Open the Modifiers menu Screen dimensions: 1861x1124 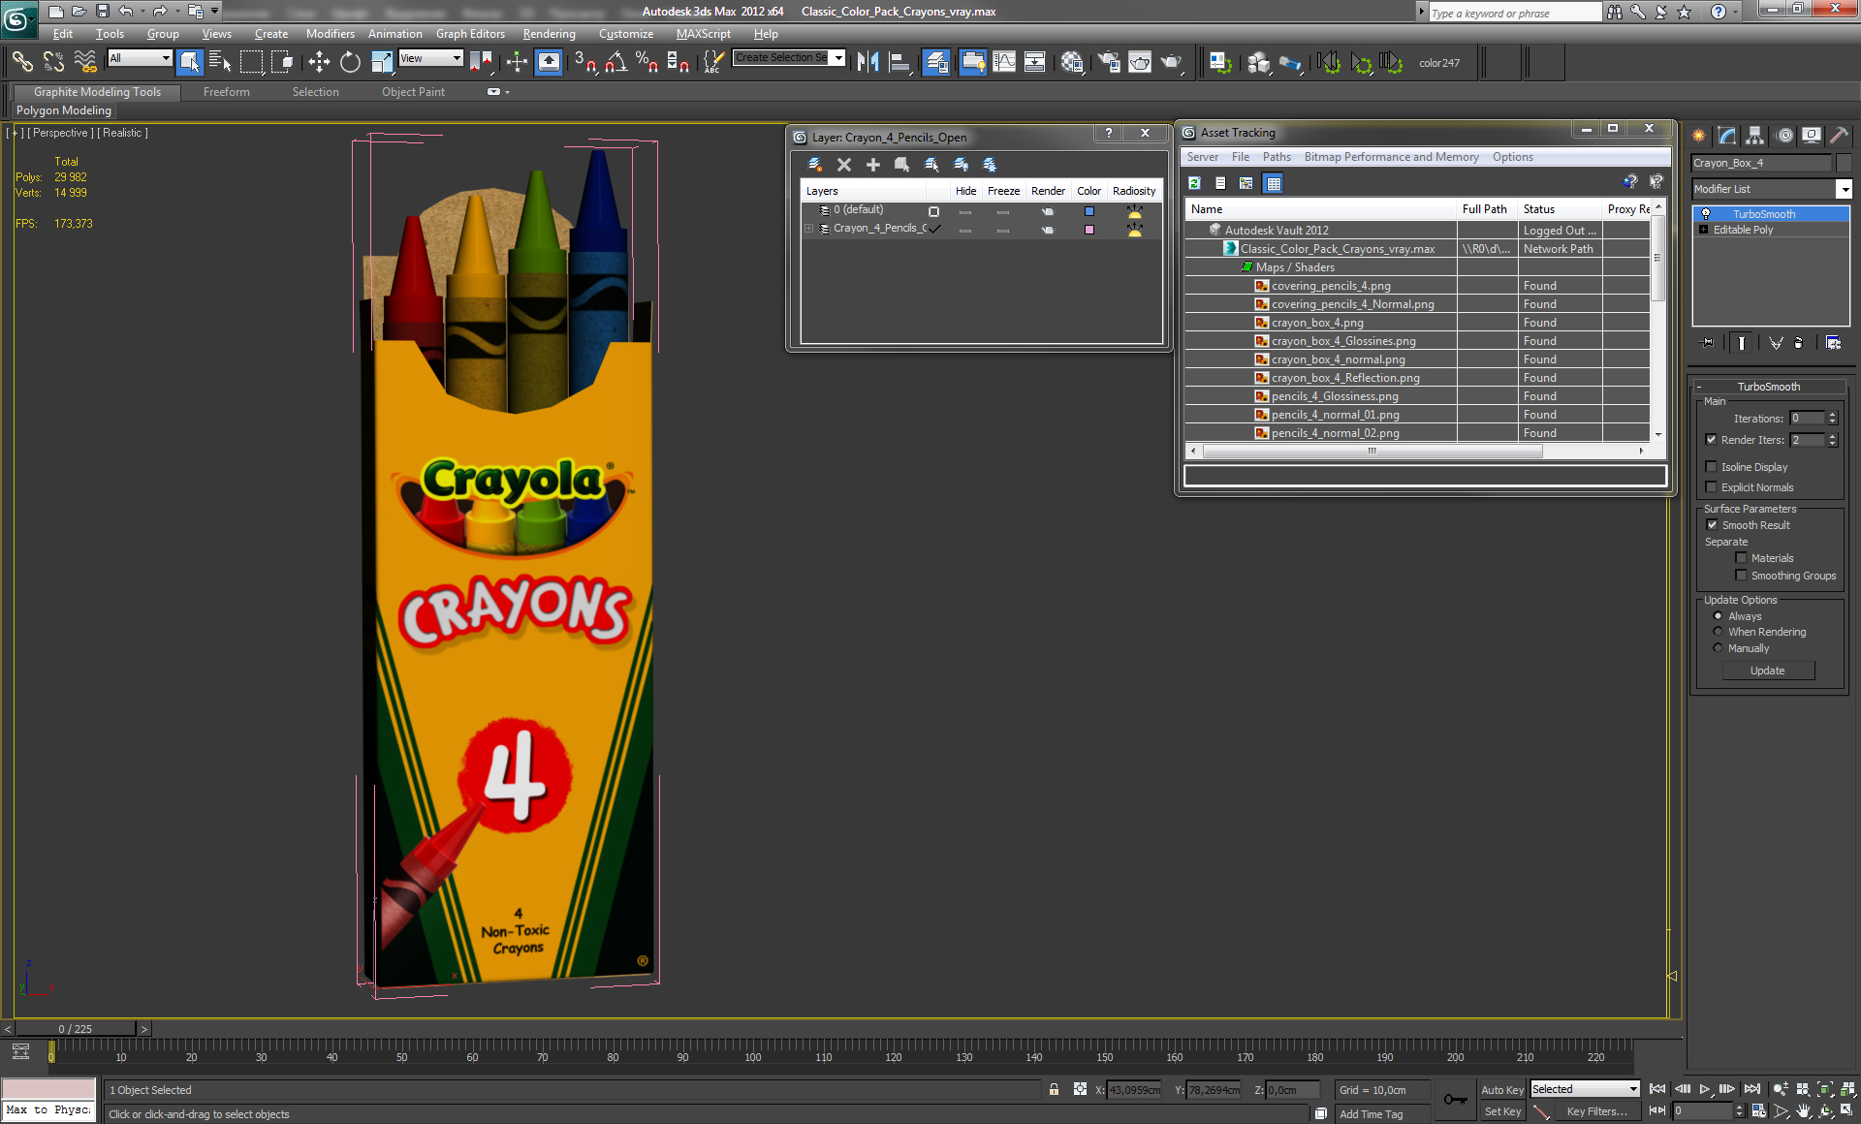(331, 34)
